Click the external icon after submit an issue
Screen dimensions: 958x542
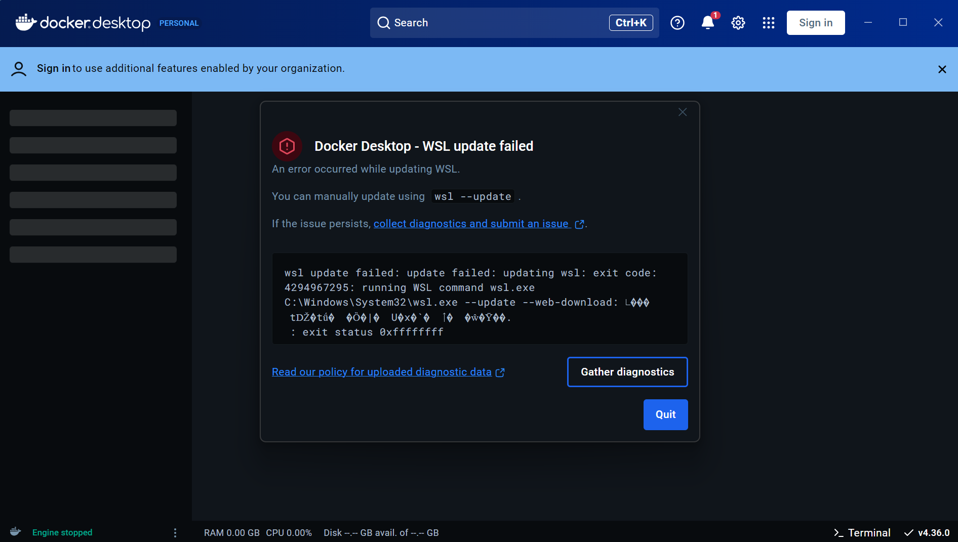[580, 224]
